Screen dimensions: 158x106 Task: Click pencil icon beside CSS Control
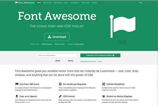pos(60,96)
